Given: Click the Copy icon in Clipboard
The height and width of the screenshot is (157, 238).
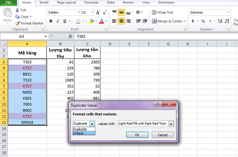Looking at the screenshot, I should pos(17,17).
